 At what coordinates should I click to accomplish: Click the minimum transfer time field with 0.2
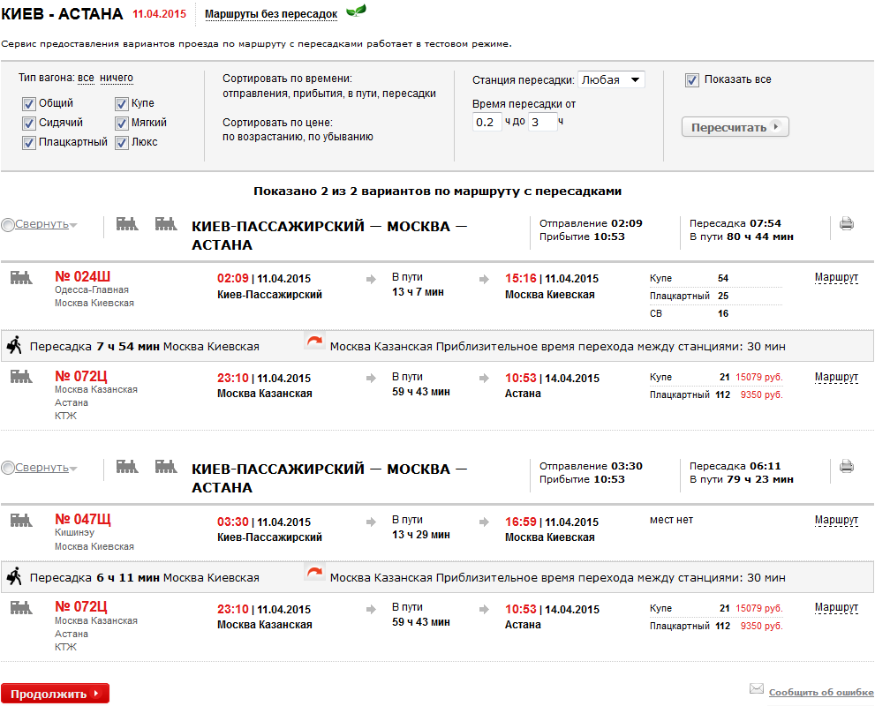[x=487, y=122]
